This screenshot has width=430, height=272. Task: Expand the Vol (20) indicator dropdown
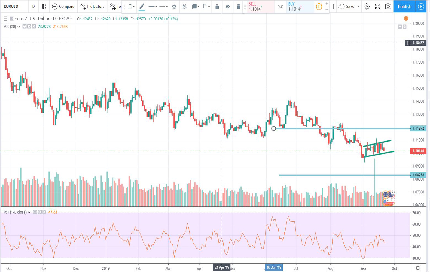coord(19,27)
